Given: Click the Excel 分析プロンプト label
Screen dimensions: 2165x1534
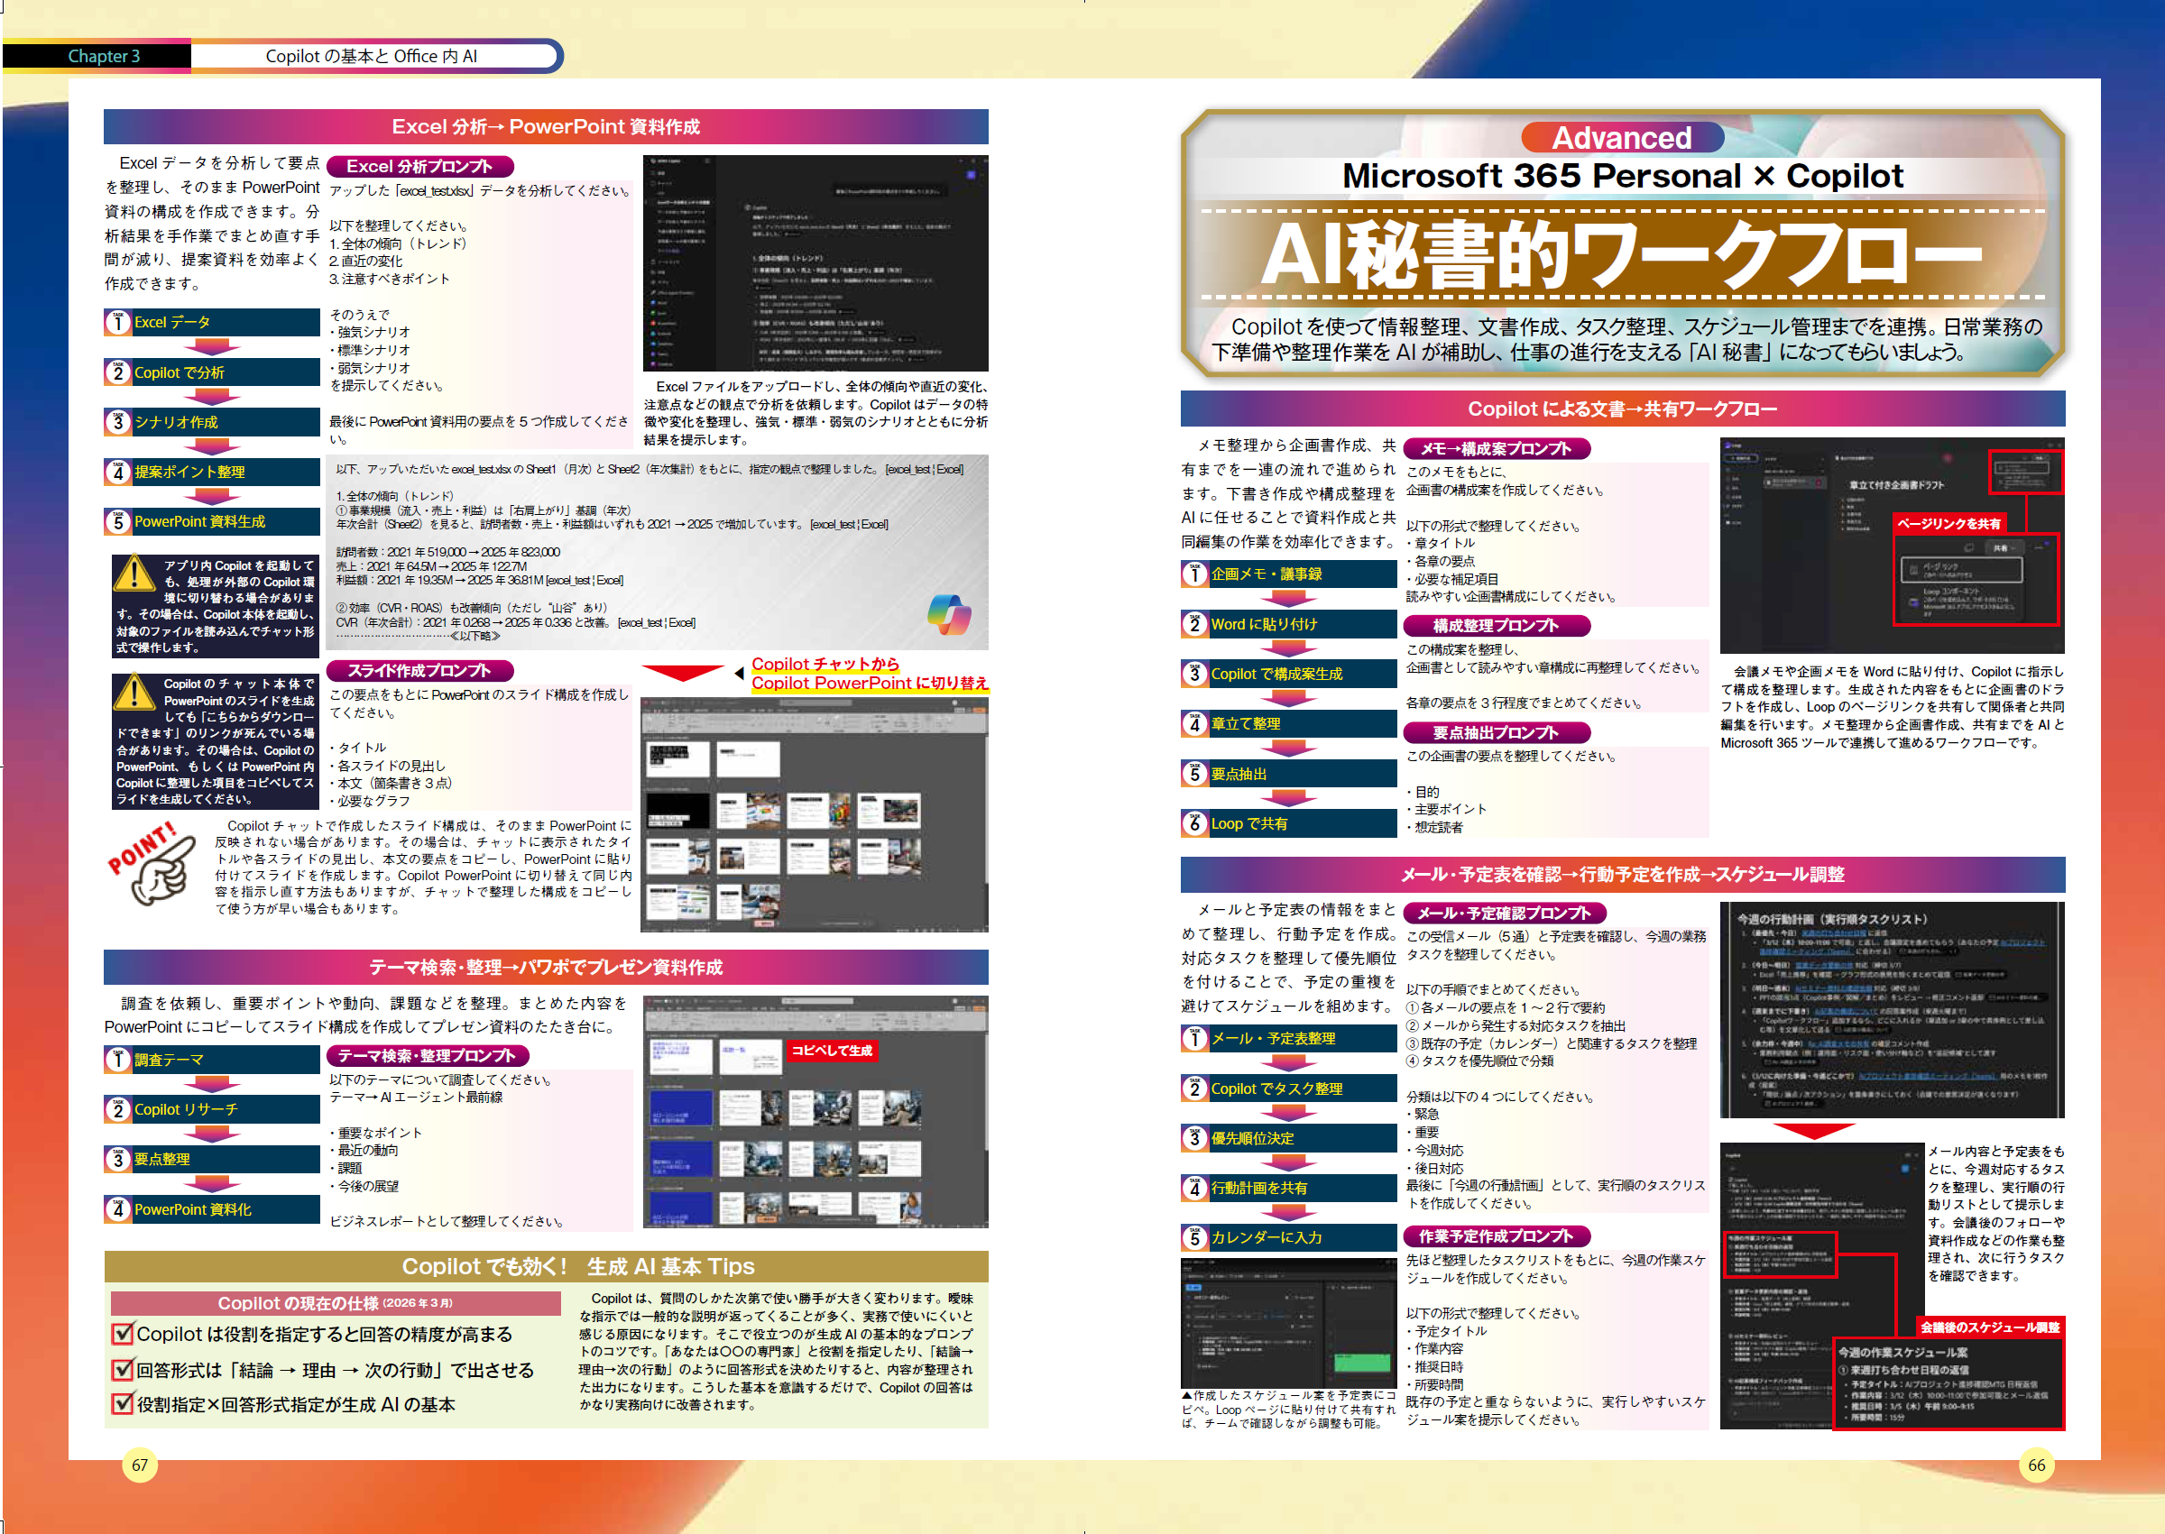Looking at the screenshot, I should point(419,166).
